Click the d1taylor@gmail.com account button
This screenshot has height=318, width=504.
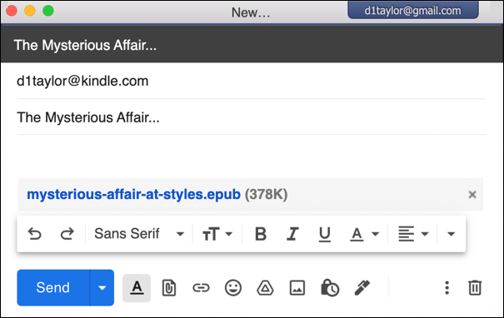(413, 10)
